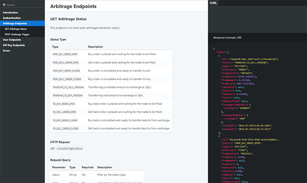Viewport: 307px width, 183px height.
Task: Click the magnifier search icon
Action: pyautogui.click(x=4, y=5)
